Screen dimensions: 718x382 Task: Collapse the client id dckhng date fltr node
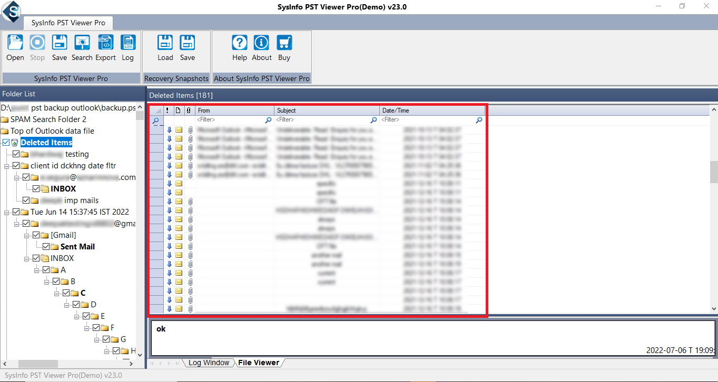point(7,166)
